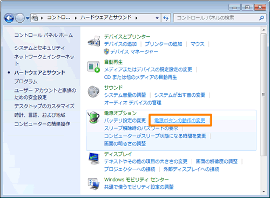Click the Devices and Printers icon

pyautogui.click(x=94, y=41)
